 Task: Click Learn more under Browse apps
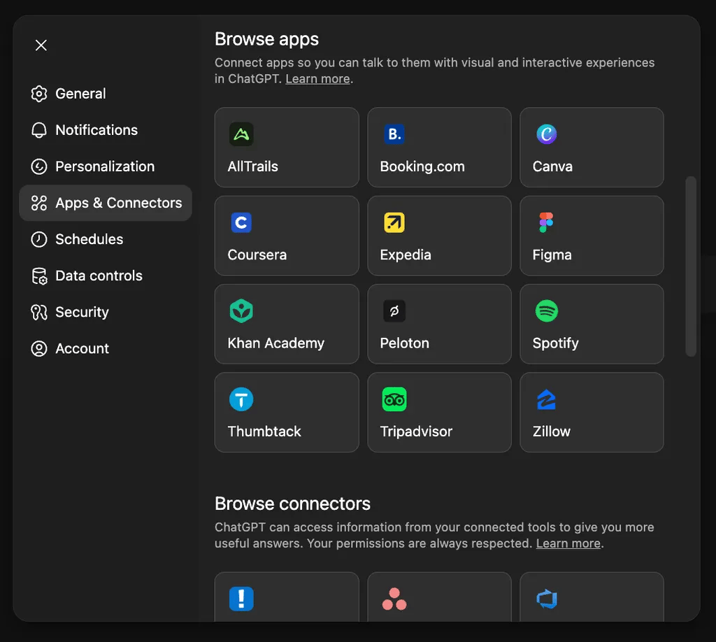coord(317,79)
